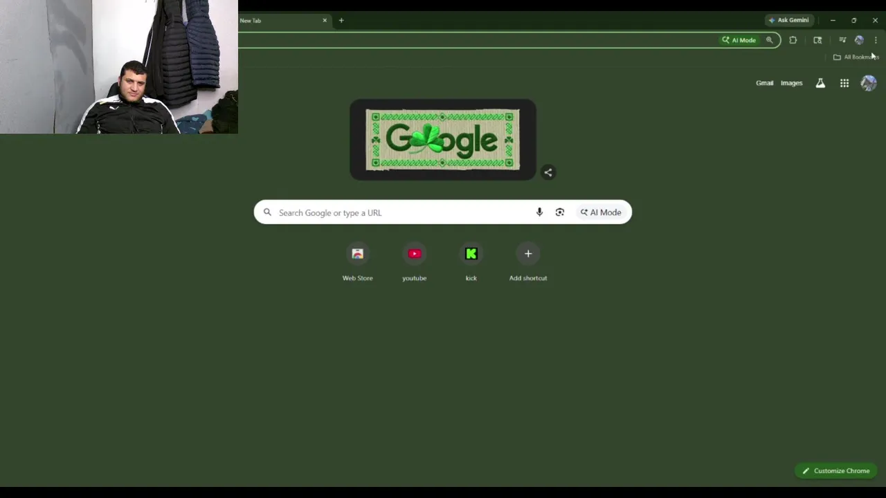The height and width of the screenshot is (498, 886).
Task: Click the Customize Chrome button
Action: (x=835, y=471)
